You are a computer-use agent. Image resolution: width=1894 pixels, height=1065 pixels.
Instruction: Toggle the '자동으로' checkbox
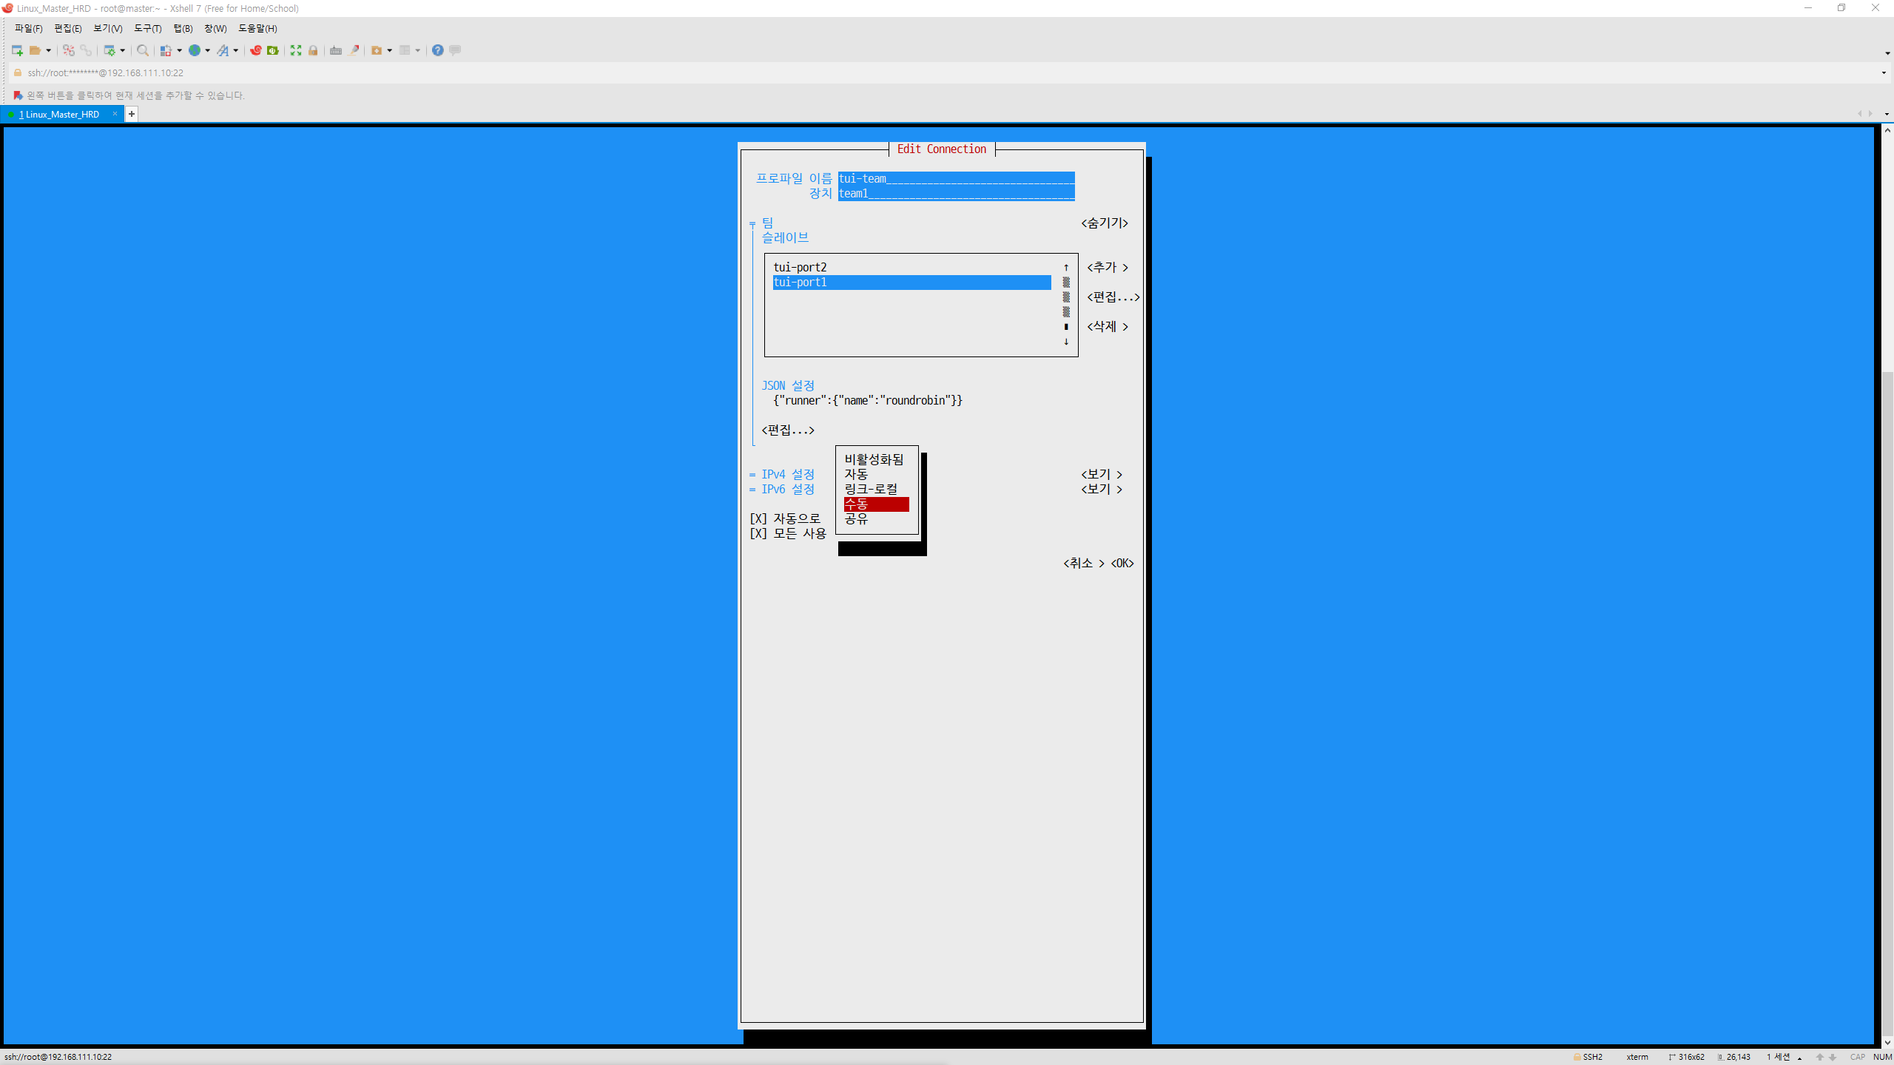click(x=758, y=518)
